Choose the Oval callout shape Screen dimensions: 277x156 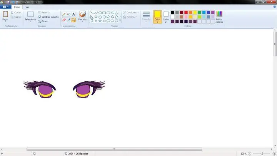pyautogui.click(x=112, y=21)
